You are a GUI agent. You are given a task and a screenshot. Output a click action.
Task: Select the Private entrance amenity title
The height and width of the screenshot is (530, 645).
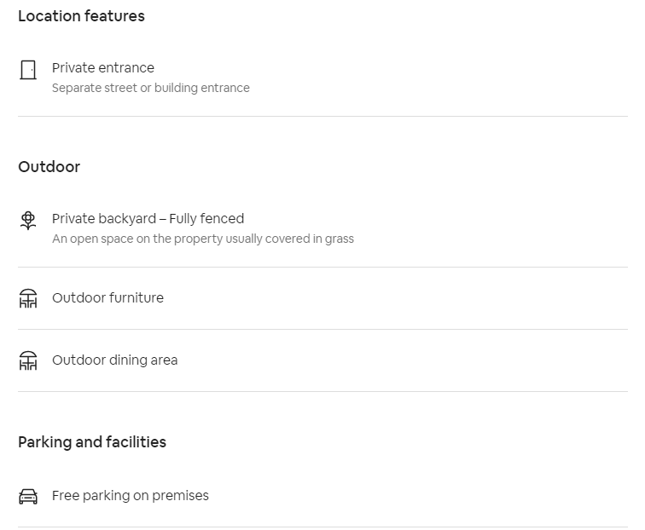pyautogui.click(x=103, y=68)
